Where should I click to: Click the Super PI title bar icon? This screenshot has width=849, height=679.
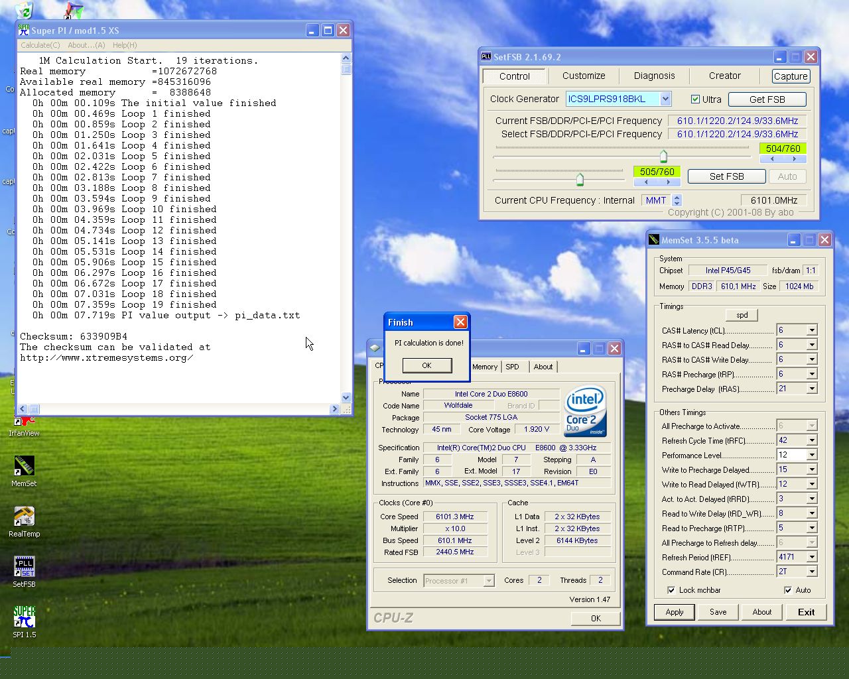(24, 31)
